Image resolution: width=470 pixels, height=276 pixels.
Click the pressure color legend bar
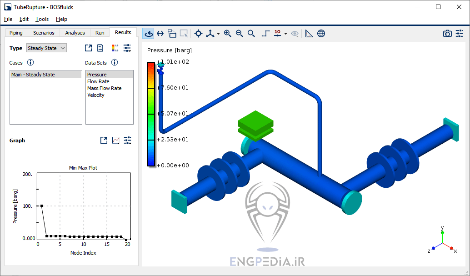[150, 114]
